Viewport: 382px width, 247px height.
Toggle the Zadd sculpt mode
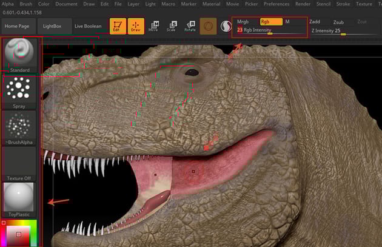315,21
